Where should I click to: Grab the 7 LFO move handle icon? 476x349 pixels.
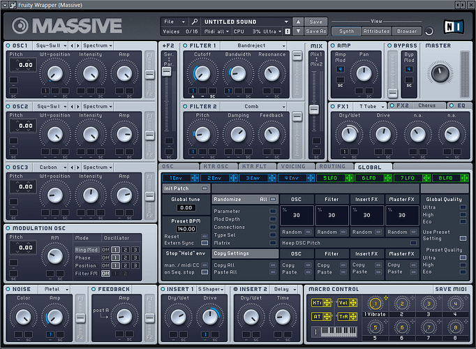tap(426, 178)
